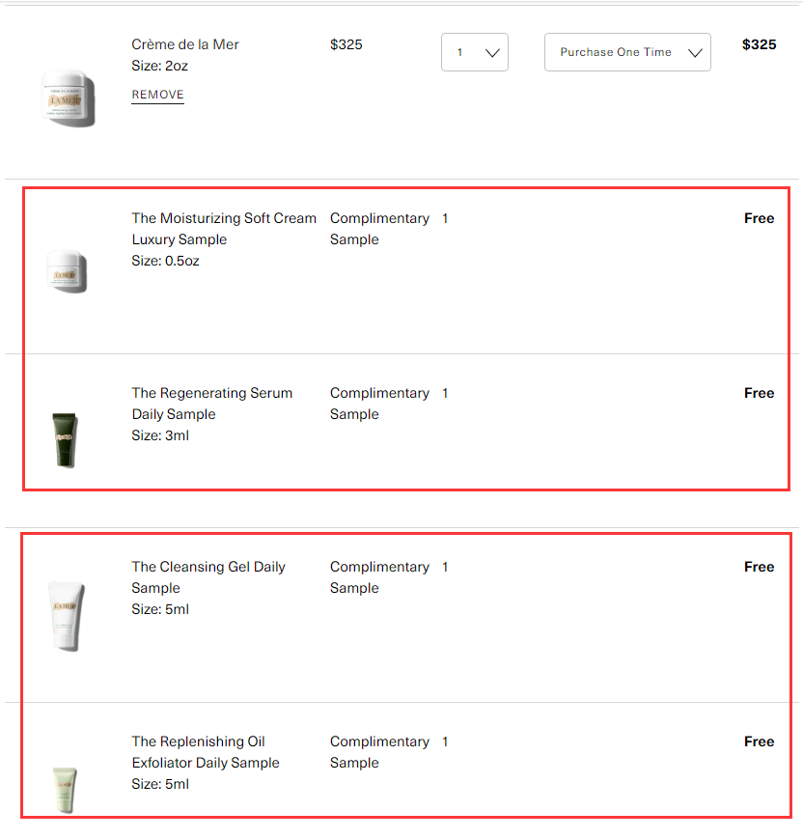Click the Cleansing Gel white tube image

[x=67, y=615]
